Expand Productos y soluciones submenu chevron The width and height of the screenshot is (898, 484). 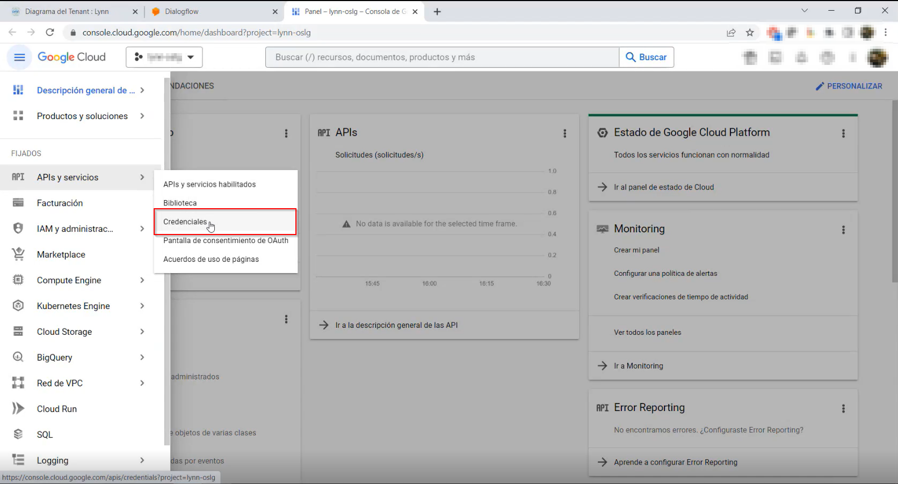[142, 116]
